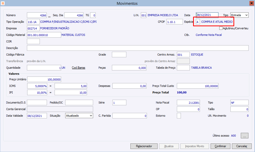This screenshot has height=152, width=255.
Task: Click the Relacionador button
Action: (144, 146)
